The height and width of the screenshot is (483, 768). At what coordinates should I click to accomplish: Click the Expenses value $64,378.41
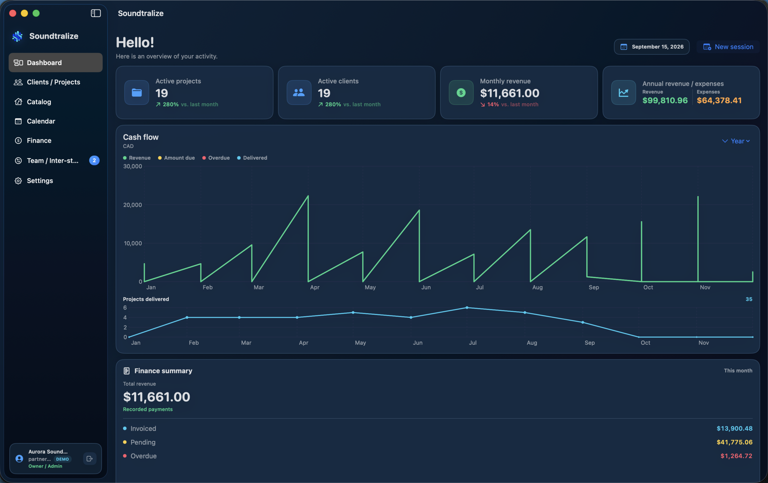coord(719,100)
